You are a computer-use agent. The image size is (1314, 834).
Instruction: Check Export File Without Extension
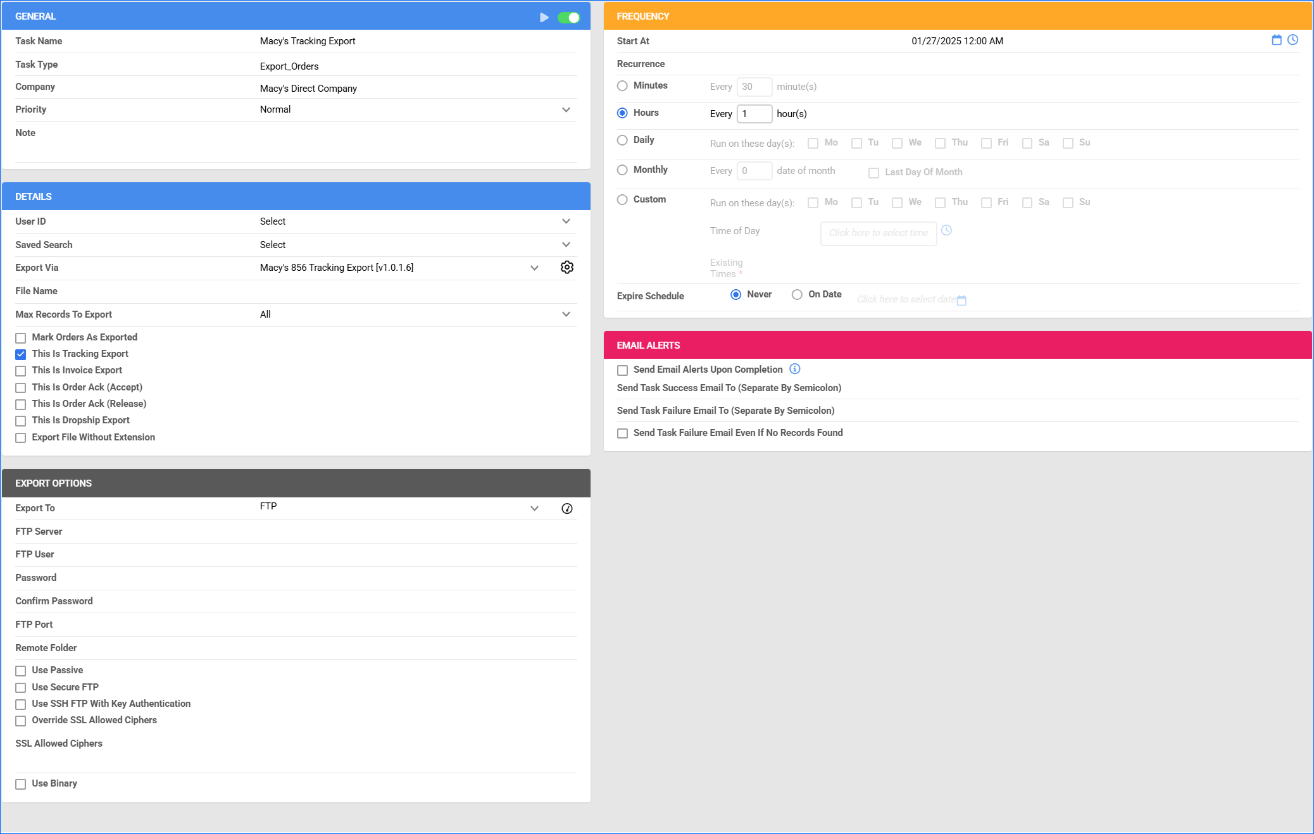coord(21,438)
